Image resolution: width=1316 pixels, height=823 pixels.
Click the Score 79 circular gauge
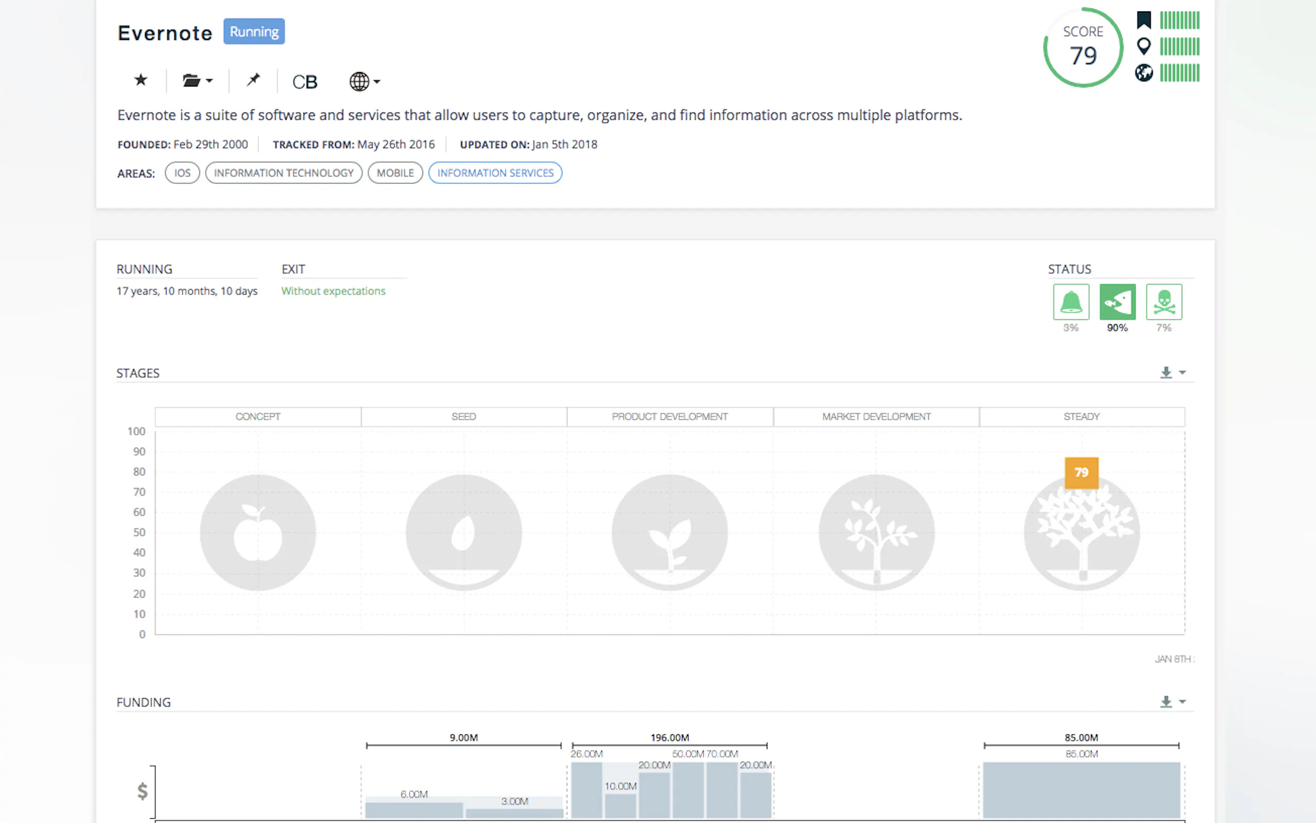(1083, 47)
